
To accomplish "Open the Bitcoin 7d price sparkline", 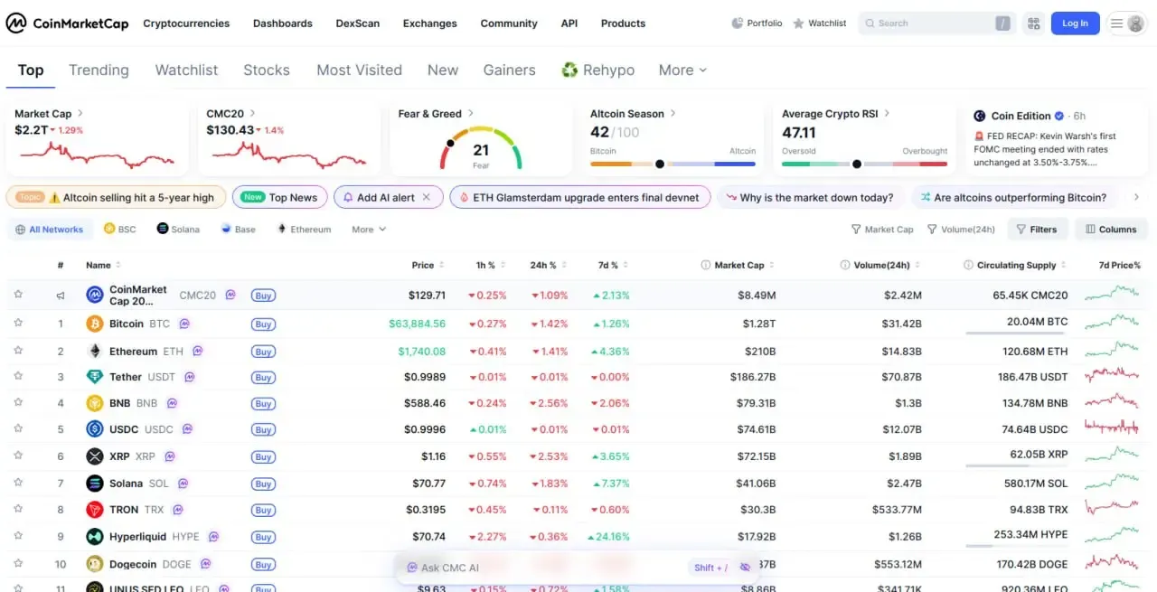I will coord(1112,321).
